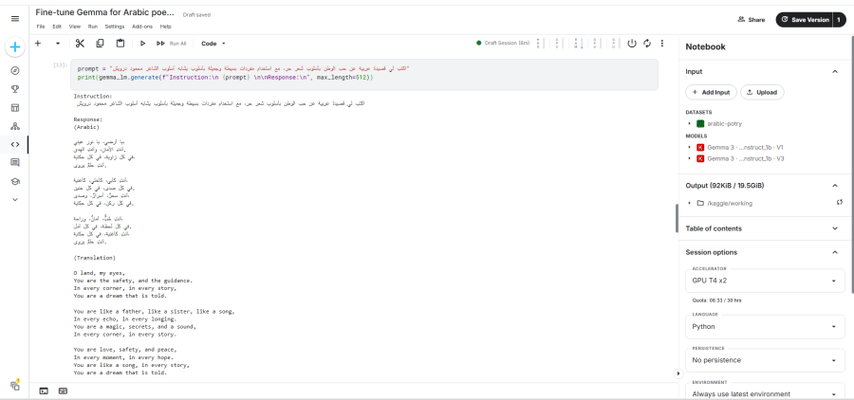Image resolution: width=854 pixels, height=400 pixels.
Task: Collapse the Input section chevron
Action: [834, 71]
